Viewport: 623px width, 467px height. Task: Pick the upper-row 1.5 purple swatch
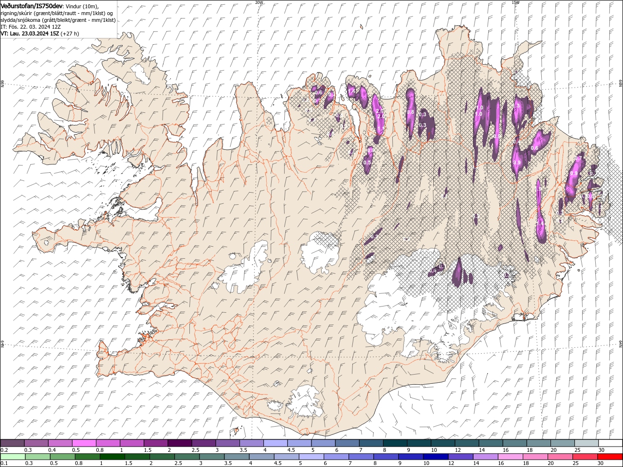coord(155,443)
